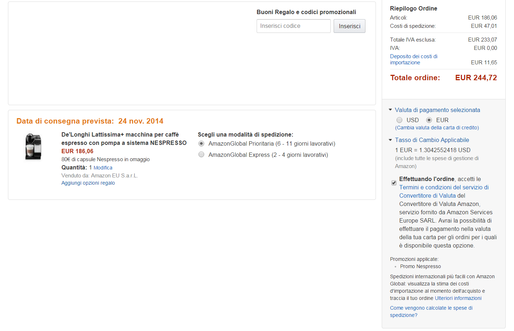This screenshot has width=514, height=331.
Task: Click the coffee machine product thumbnail
Action: click(33, 147)
